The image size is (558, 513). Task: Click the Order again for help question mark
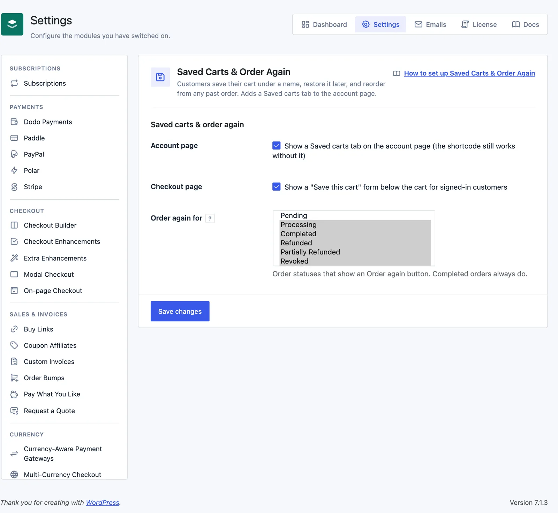[x=210, y=219]
